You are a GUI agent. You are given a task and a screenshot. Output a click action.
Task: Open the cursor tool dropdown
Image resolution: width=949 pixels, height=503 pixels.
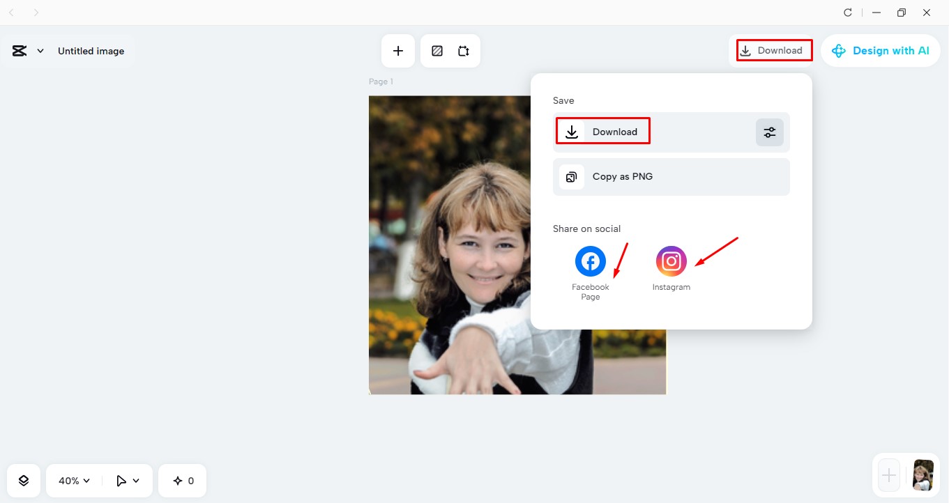pos(127,480)
